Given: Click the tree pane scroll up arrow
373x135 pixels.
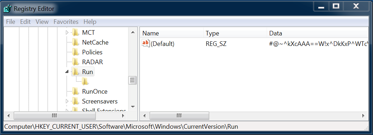Looking at the screenshot, I should 133,33.
